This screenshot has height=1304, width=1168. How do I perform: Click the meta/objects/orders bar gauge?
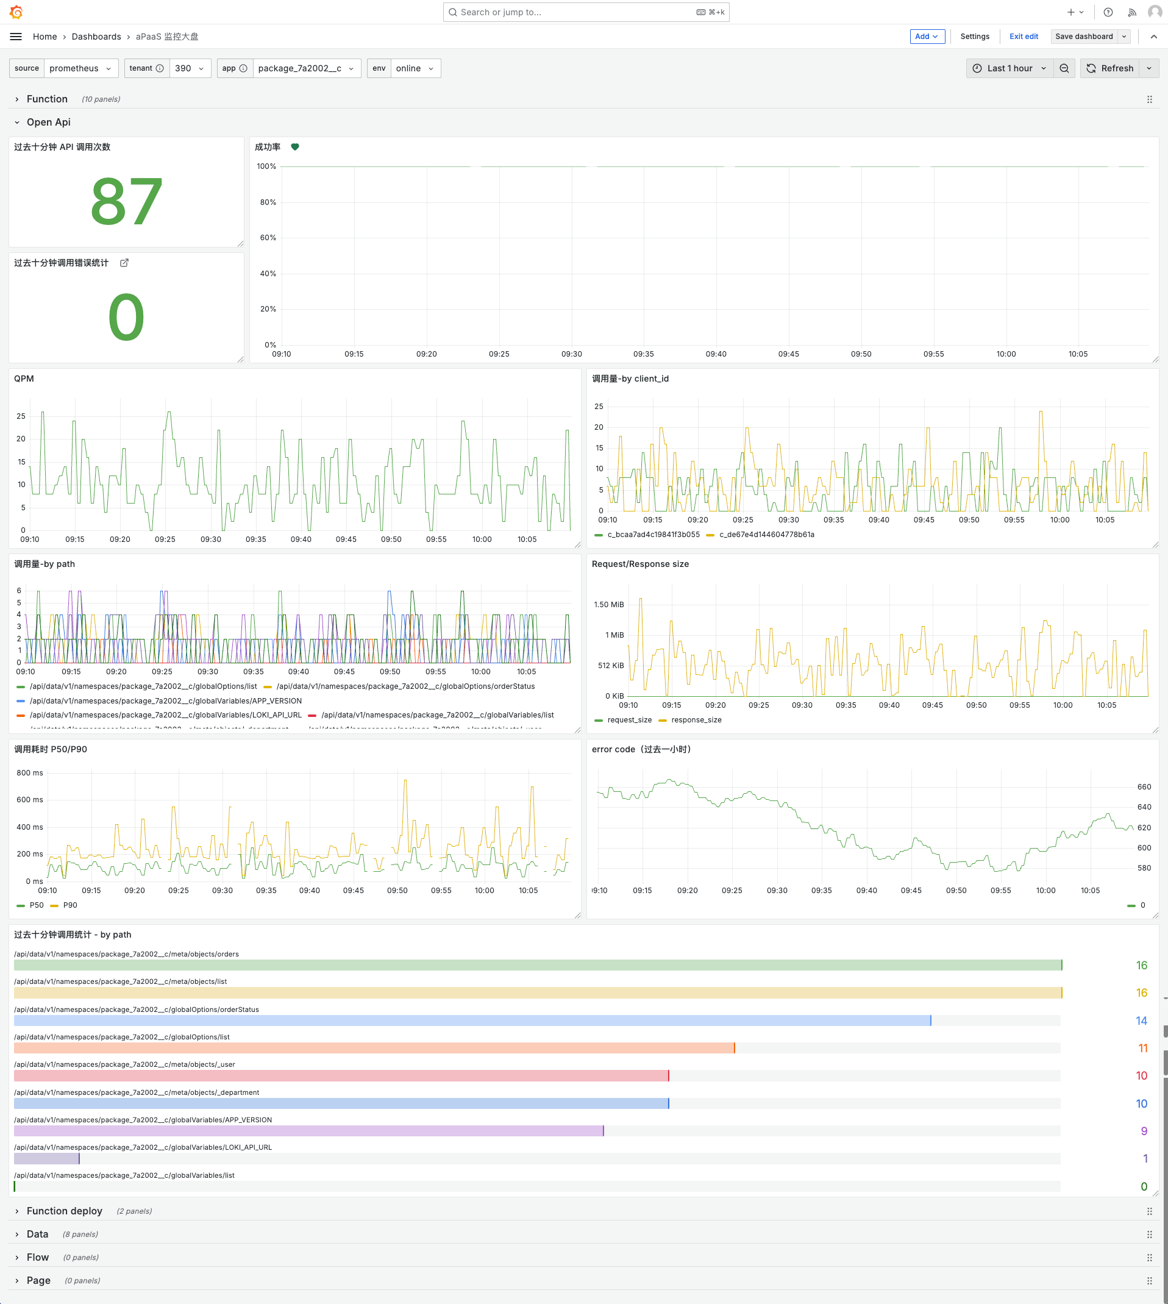click(538, 965)
